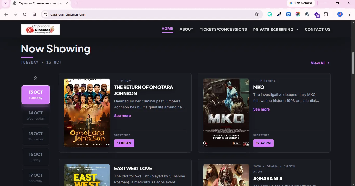Open the Chrome profile avatar

click(340, 14)
